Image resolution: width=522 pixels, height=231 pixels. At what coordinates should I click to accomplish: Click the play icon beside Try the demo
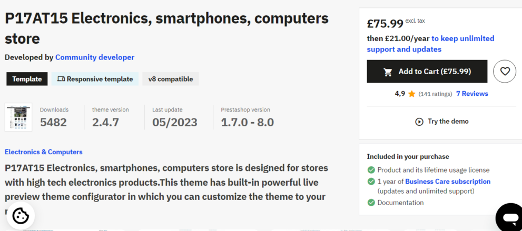click(x=419, y=122)
